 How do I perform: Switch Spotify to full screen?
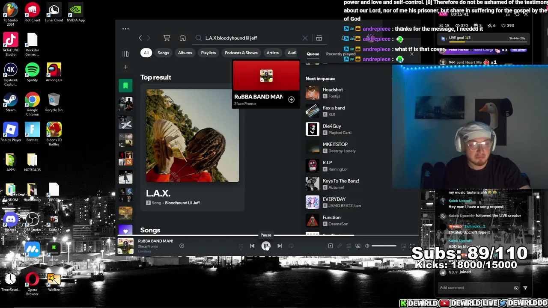point(412,246)
